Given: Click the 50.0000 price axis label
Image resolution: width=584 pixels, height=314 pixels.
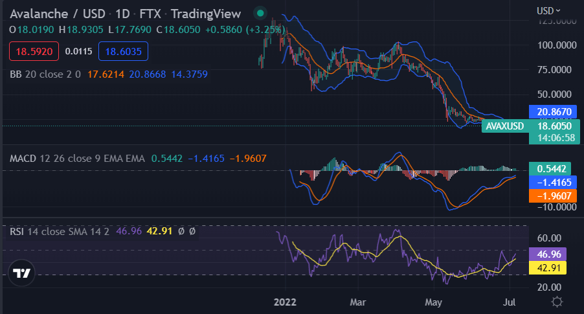Looking at the screenshot, I should point(554,95).
